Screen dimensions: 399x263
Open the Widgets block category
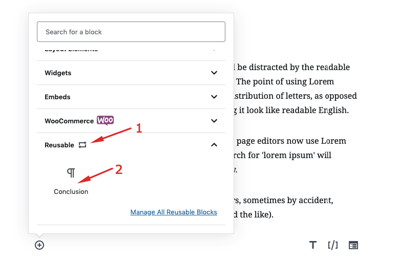pyautogui.click(x=131, y=73)
